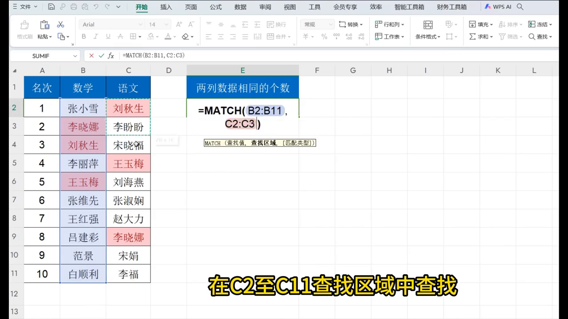Switch to the 审阅 Review tab
This screenshot has height=319, width=568.
[x=265, y=7]
